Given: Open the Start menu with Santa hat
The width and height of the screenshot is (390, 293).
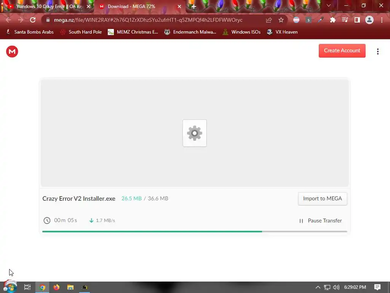Looking at the screenshot, I should (10, 287).
